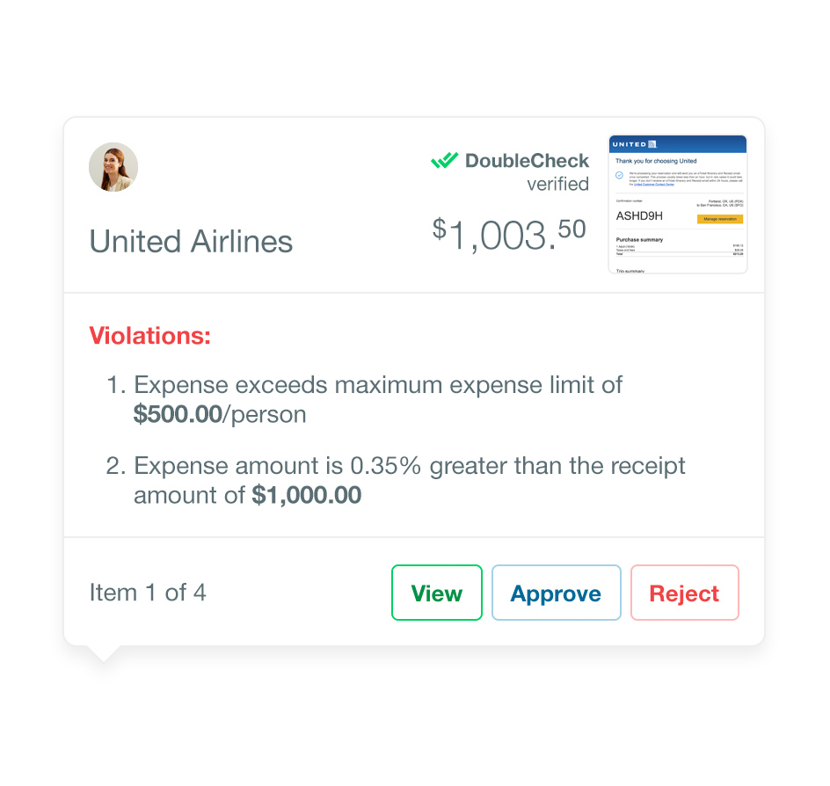Click the "verified" status text
The width and height of the screenshot is (830, 786).
[x=557, y=184]
